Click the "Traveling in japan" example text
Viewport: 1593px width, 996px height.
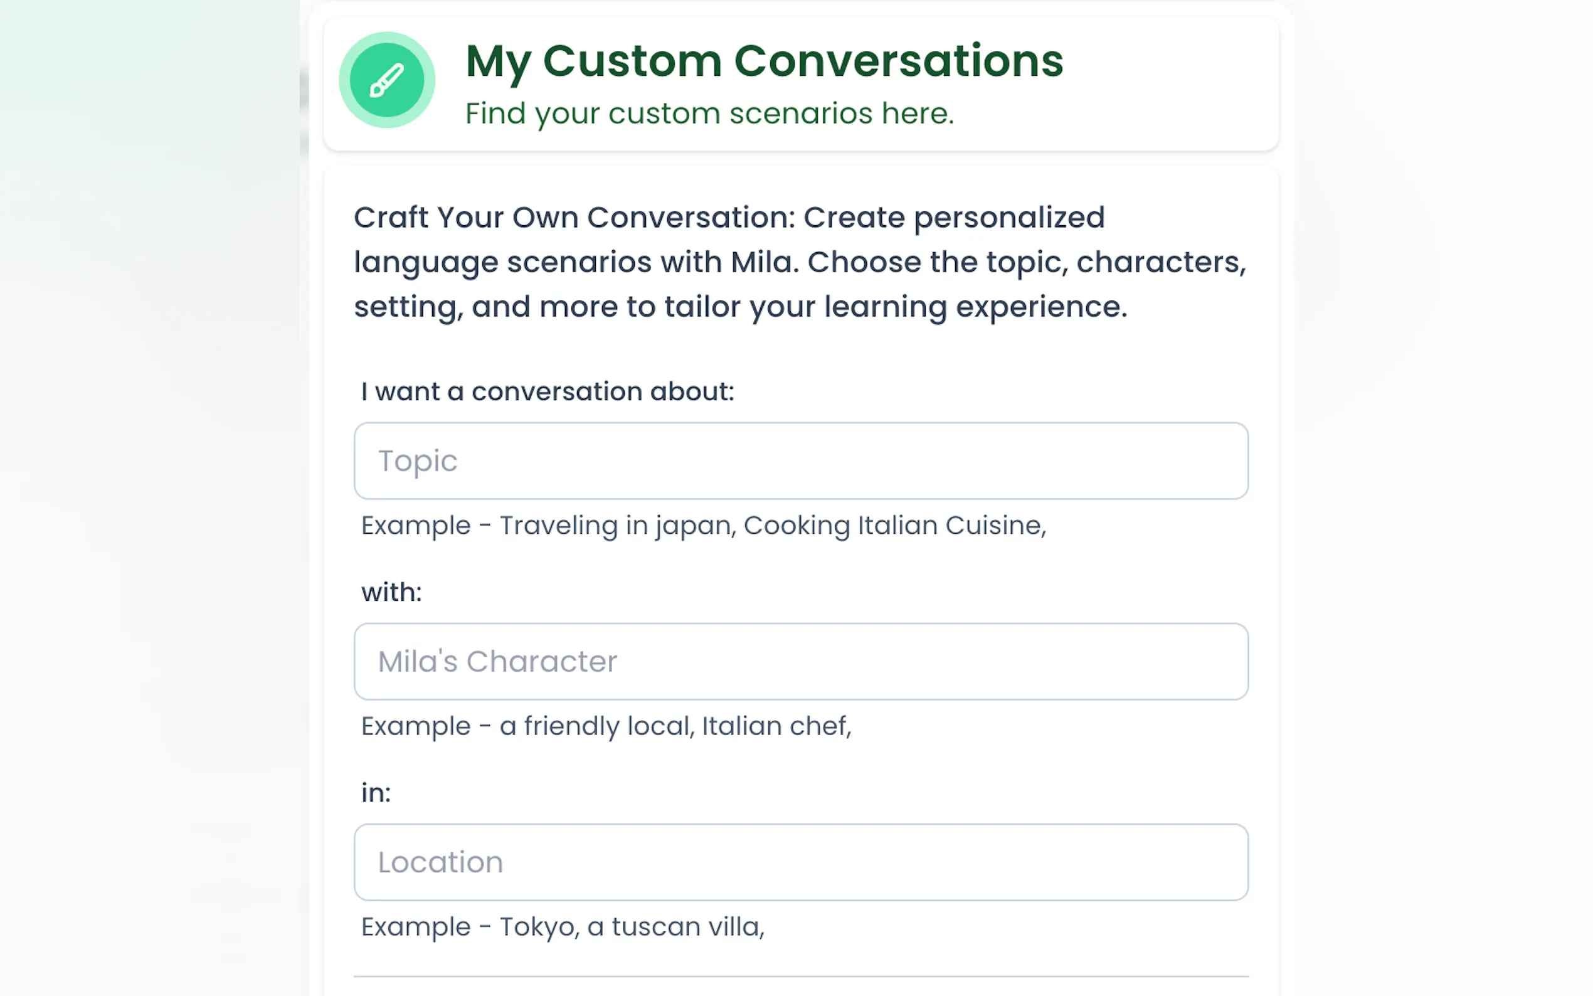[x=617, y=526]
